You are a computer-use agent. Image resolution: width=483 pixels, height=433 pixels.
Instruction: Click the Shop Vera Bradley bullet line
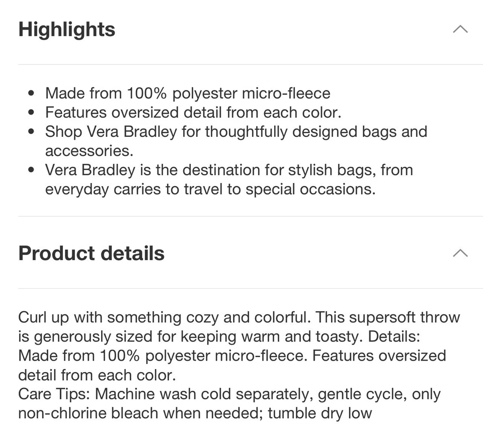click(x=236, y=132)
